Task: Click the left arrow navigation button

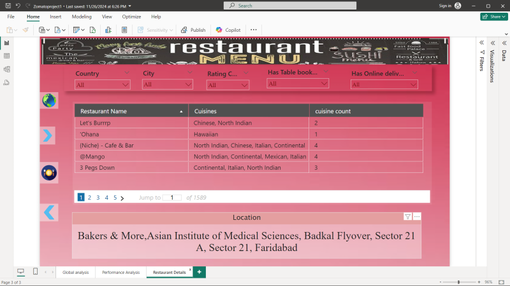Action: click(49, 212)
